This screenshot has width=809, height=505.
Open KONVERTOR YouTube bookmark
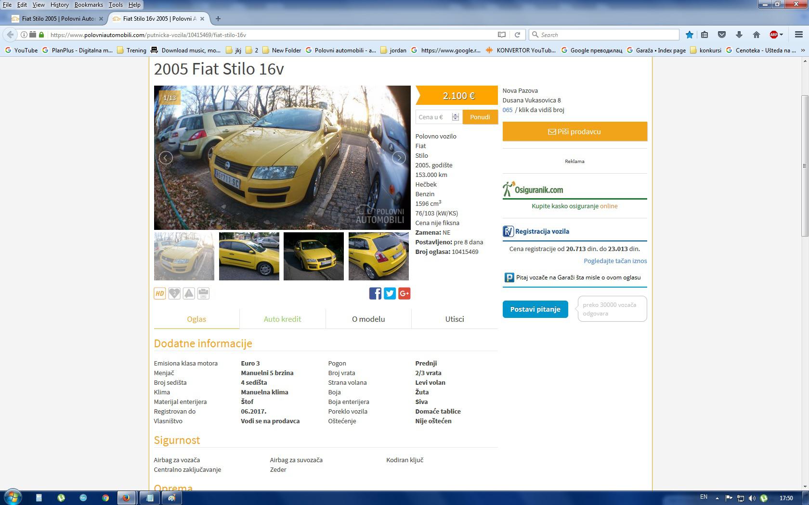521,50
